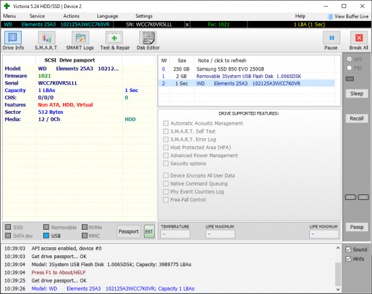This screenshot has height=294, width=372.
Task: Click the LIFE MINIMUM field
Action: [x=324, y=234]
